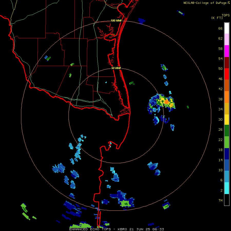Select the light orange legend swatch
Viewport: 231px width, 231px height.
tap(227, 97)
